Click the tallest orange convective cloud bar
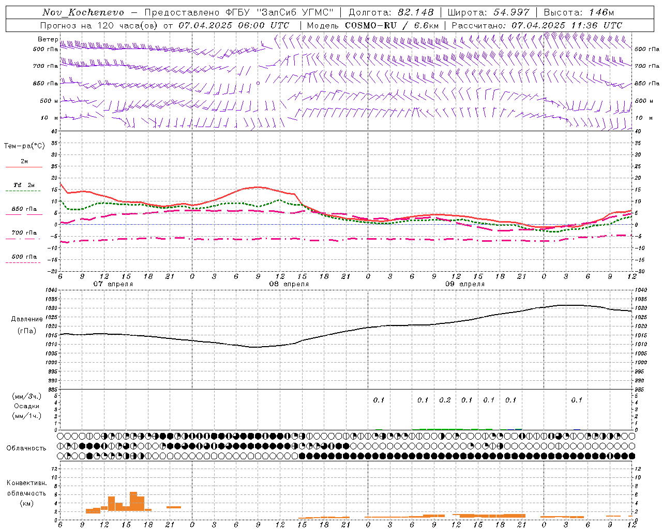662x529 pixels. pos(133,501)
